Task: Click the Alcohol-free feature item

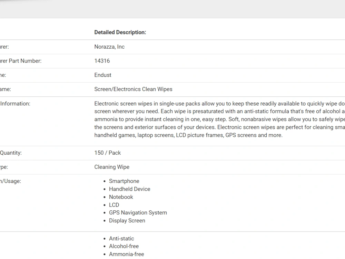Action: click(124, 246)
